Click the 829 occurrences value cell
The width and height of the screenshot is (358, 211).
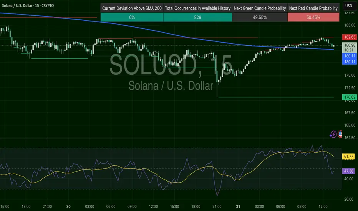tap(198, 17)
